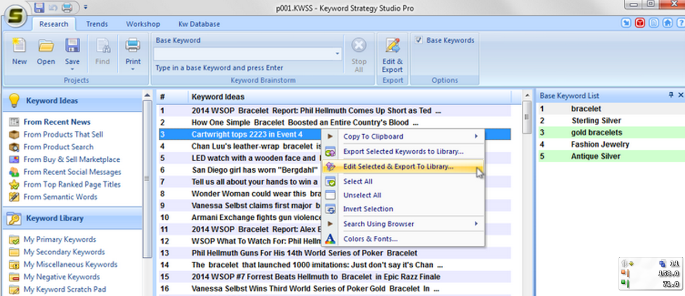Open the Copy To Clipboard submenu

(x=403, y=136)
